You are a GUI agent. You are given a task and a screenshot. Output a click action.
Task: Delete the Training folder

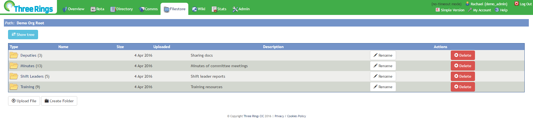[463, 87]
